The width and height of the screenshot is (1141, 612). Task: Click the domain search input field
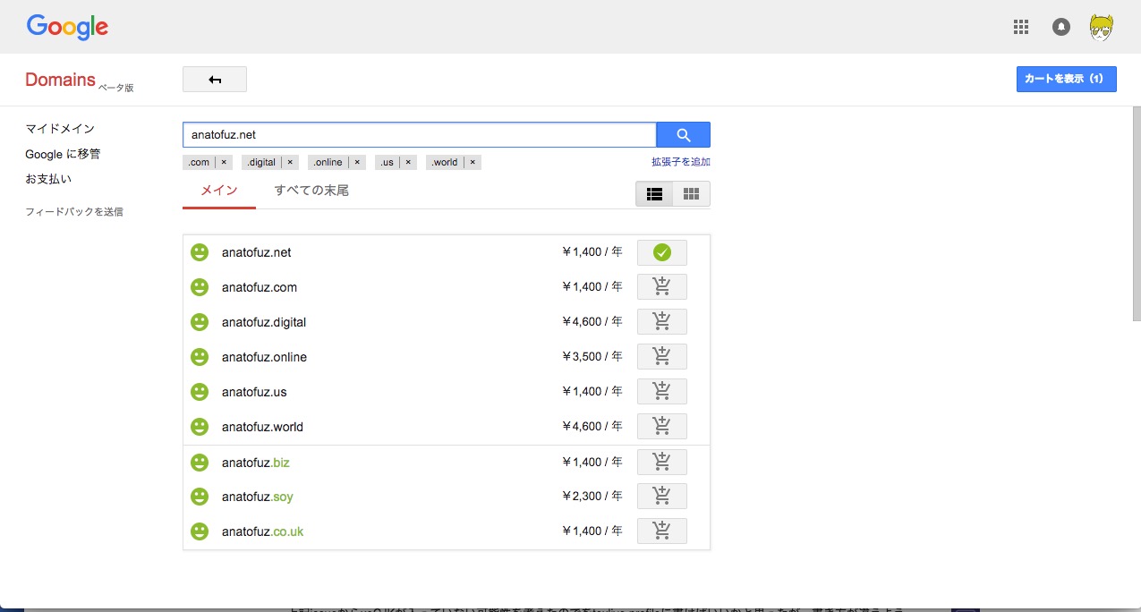pyautogui.click(x=419, y=135)
